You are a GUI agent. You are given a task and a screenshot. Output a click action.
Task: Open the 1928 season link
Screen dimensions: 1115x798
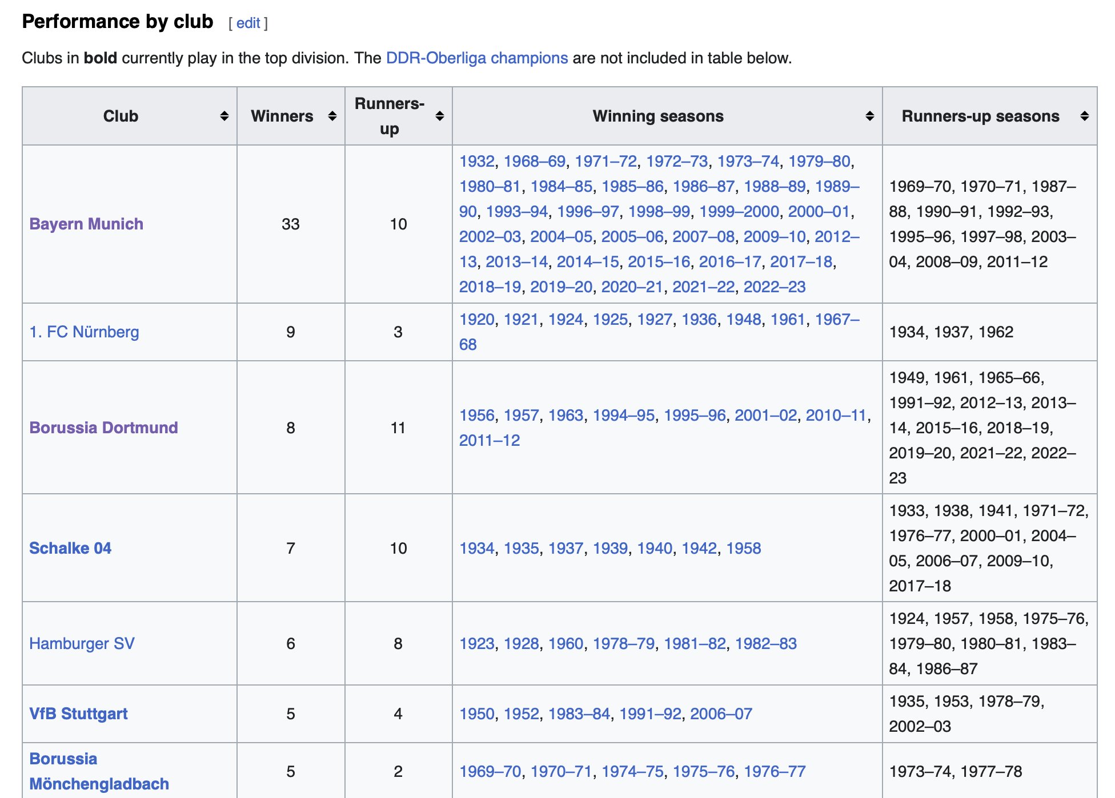(522, 643)
